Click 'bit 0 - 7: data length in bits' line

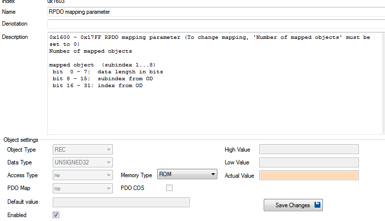coord(108,72)
